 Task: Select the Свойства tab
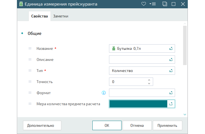coord(39,16)
